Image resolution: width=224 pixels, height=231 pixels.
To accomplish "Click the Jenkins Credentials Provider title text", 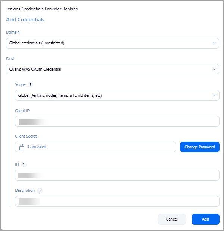I will pos(42,9).
